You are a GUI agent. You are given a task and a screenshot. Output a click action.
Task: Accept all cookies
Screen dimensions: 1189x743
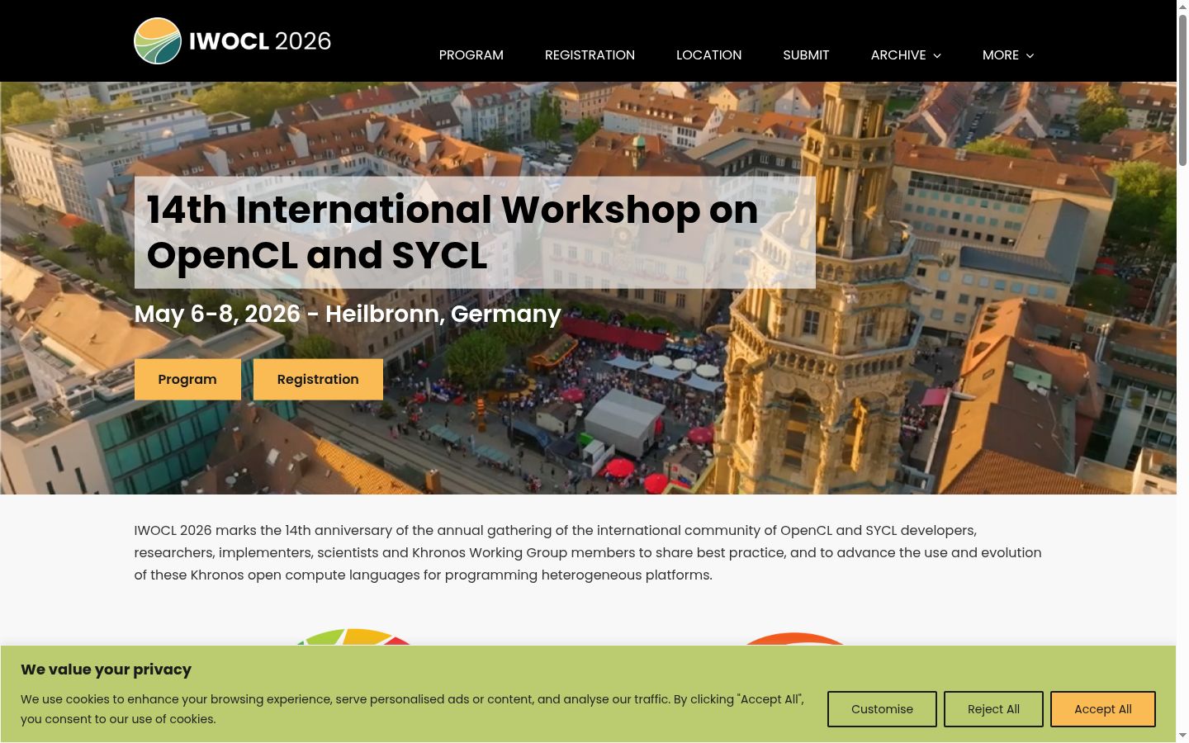(x=1103, y=709)
